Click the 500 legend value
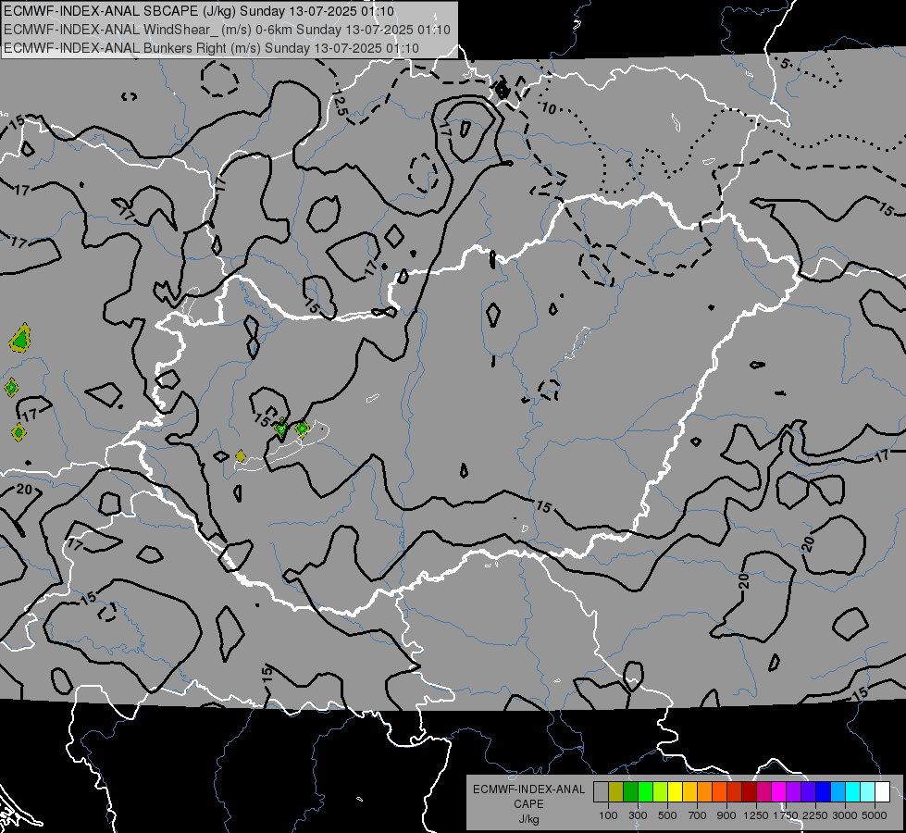Screen dimensions: 906x833 pyautogui.click(x=667, y=815)
